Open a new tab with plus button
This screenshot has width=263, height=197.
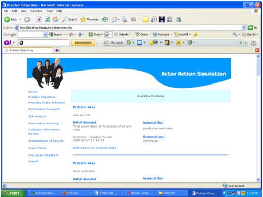57,50
